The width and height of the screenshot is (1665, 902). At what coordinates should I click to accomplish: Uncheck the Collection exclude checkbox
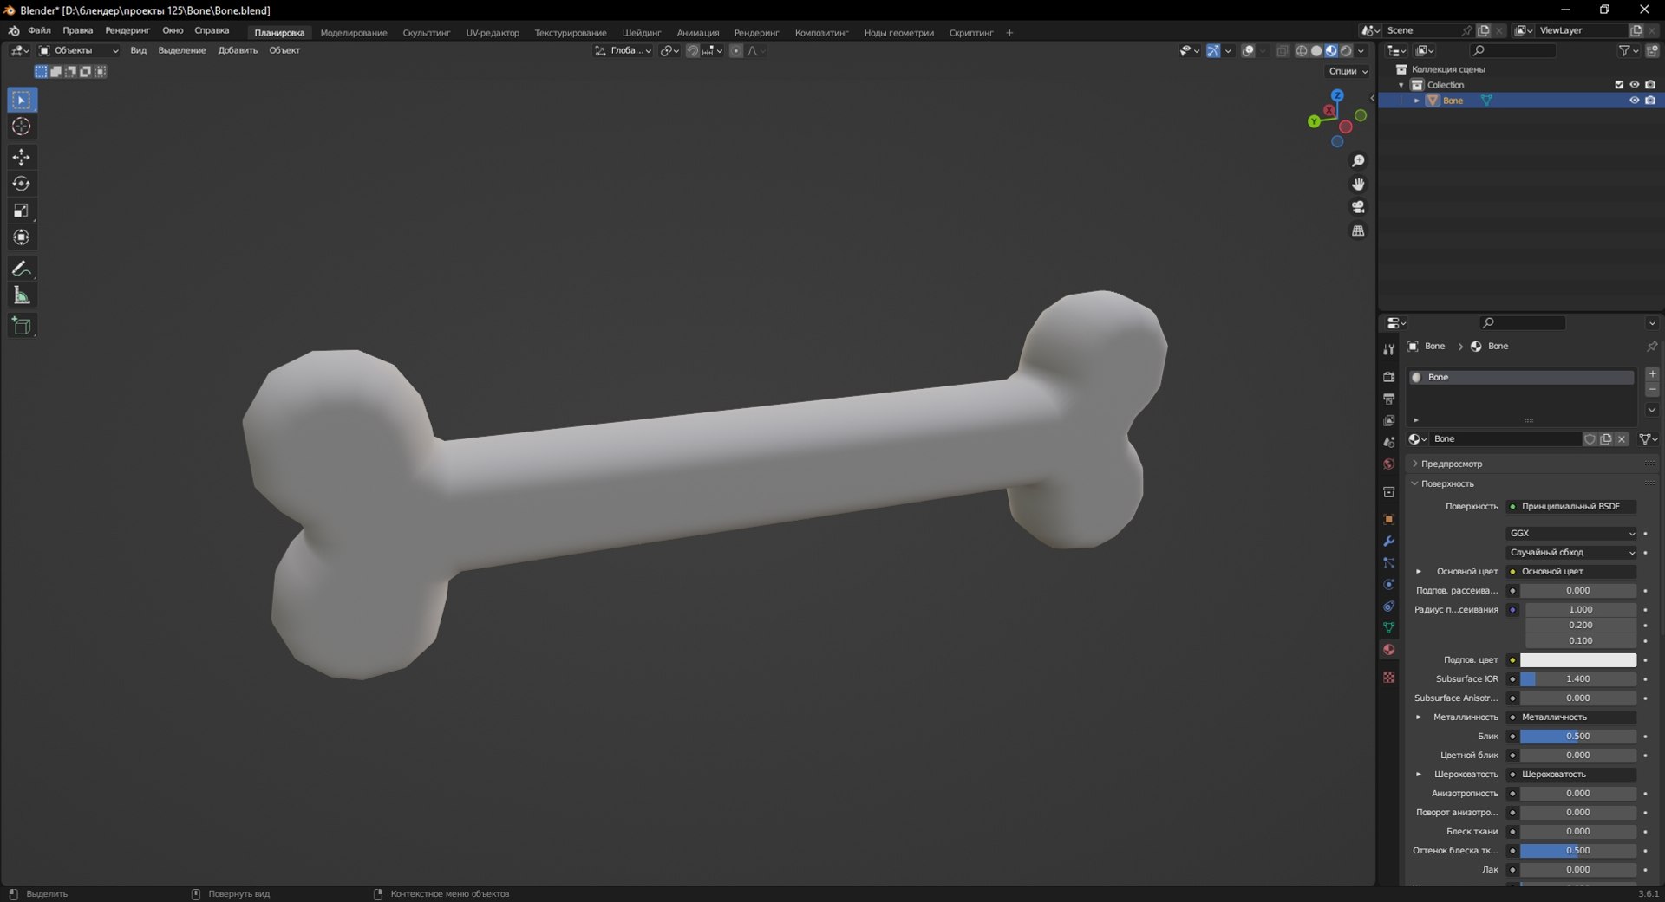pos(1618,85)
